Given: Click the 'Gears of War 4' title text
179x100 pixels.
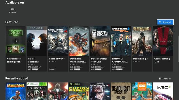Looking at the screenshot, I should pyautogui.click(x=57, y=59).
